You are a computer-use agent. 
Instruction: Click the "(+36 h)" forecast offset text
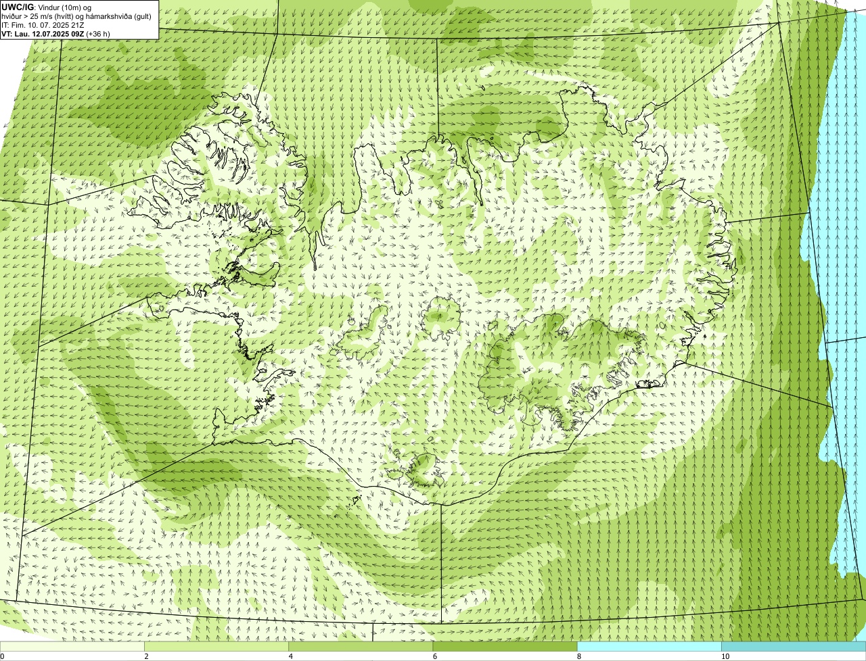tap(98, 34)
